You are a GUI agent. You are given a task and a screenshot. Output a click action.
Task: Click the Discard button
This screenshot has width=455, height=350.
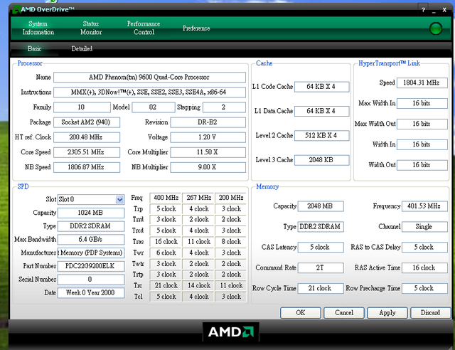(430, 312)
